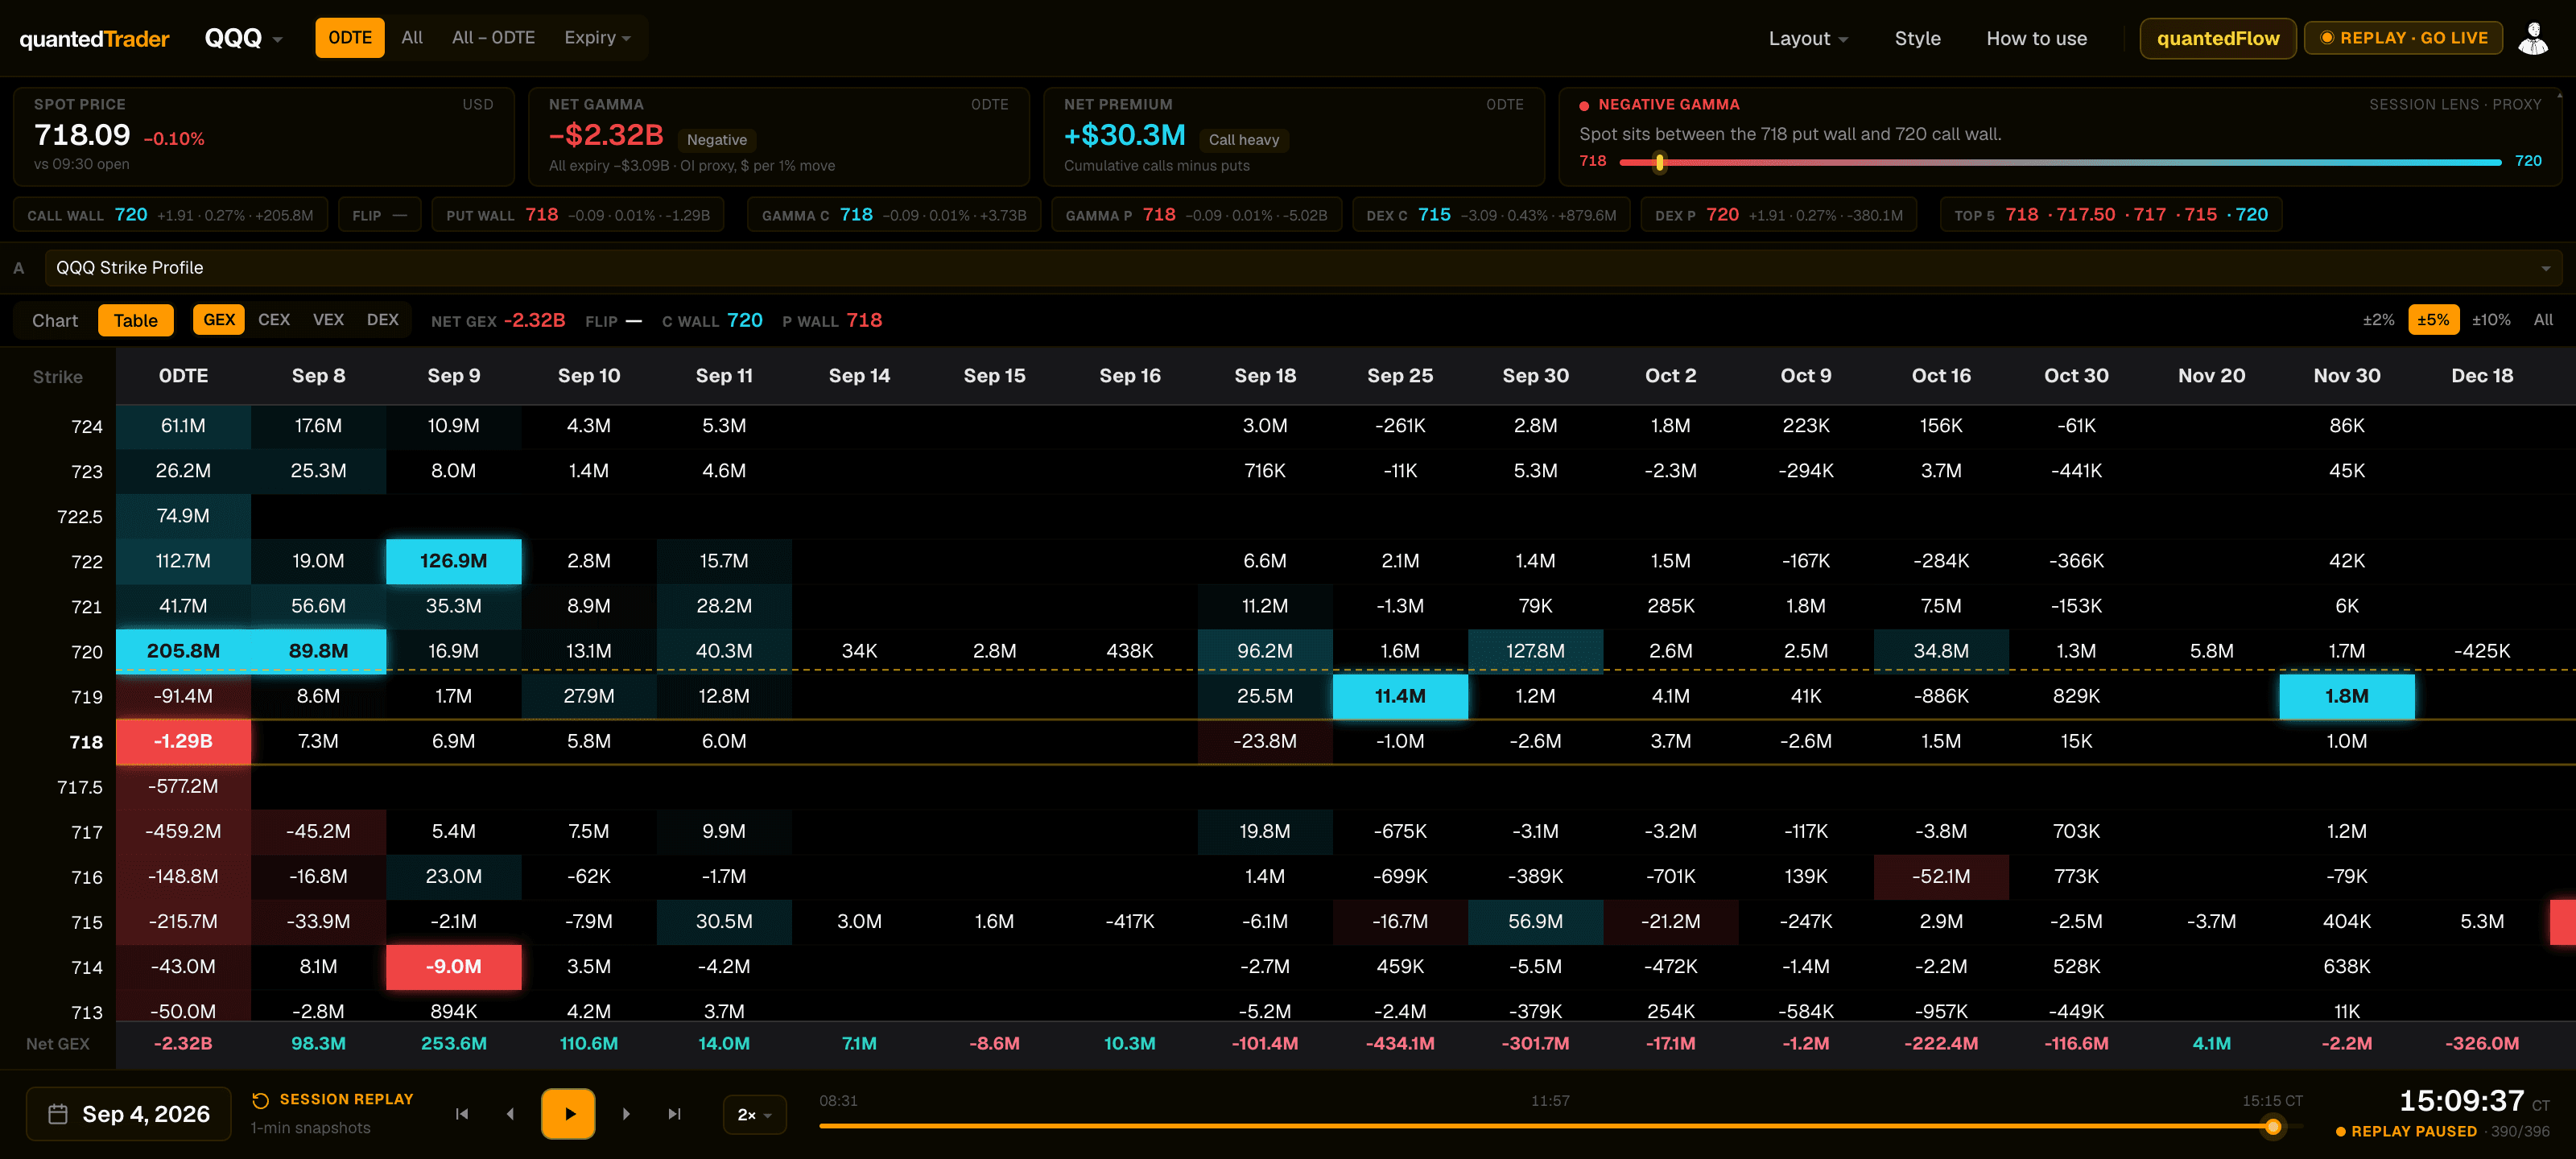Click the REPLAY · GO LIVE button
2576x1159 pixels.
(x=2404, y=38)
